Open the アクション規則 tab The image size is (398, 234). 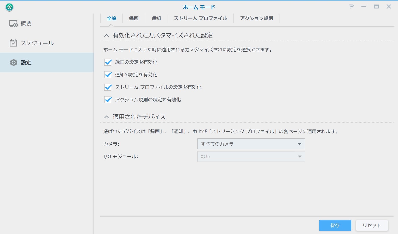pos(256,19)
